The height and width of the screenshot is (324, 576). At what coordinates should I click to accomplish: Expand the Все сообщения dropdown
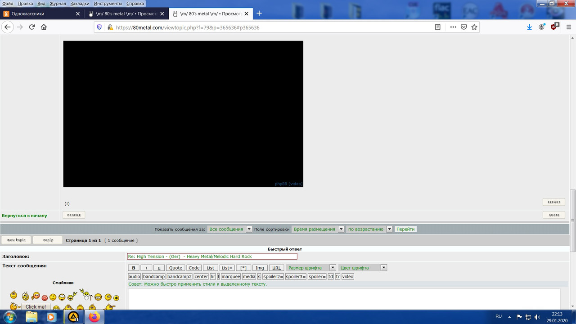229,229
